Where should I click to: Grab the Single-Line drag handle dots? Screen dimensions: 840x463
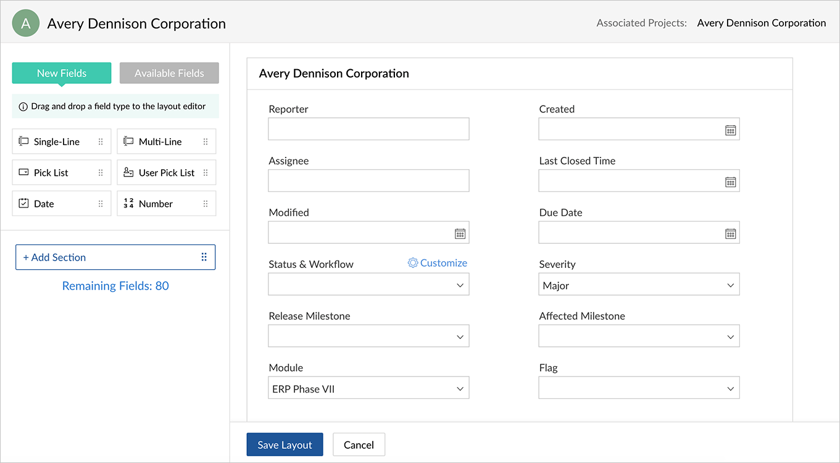tap(101, 141)
